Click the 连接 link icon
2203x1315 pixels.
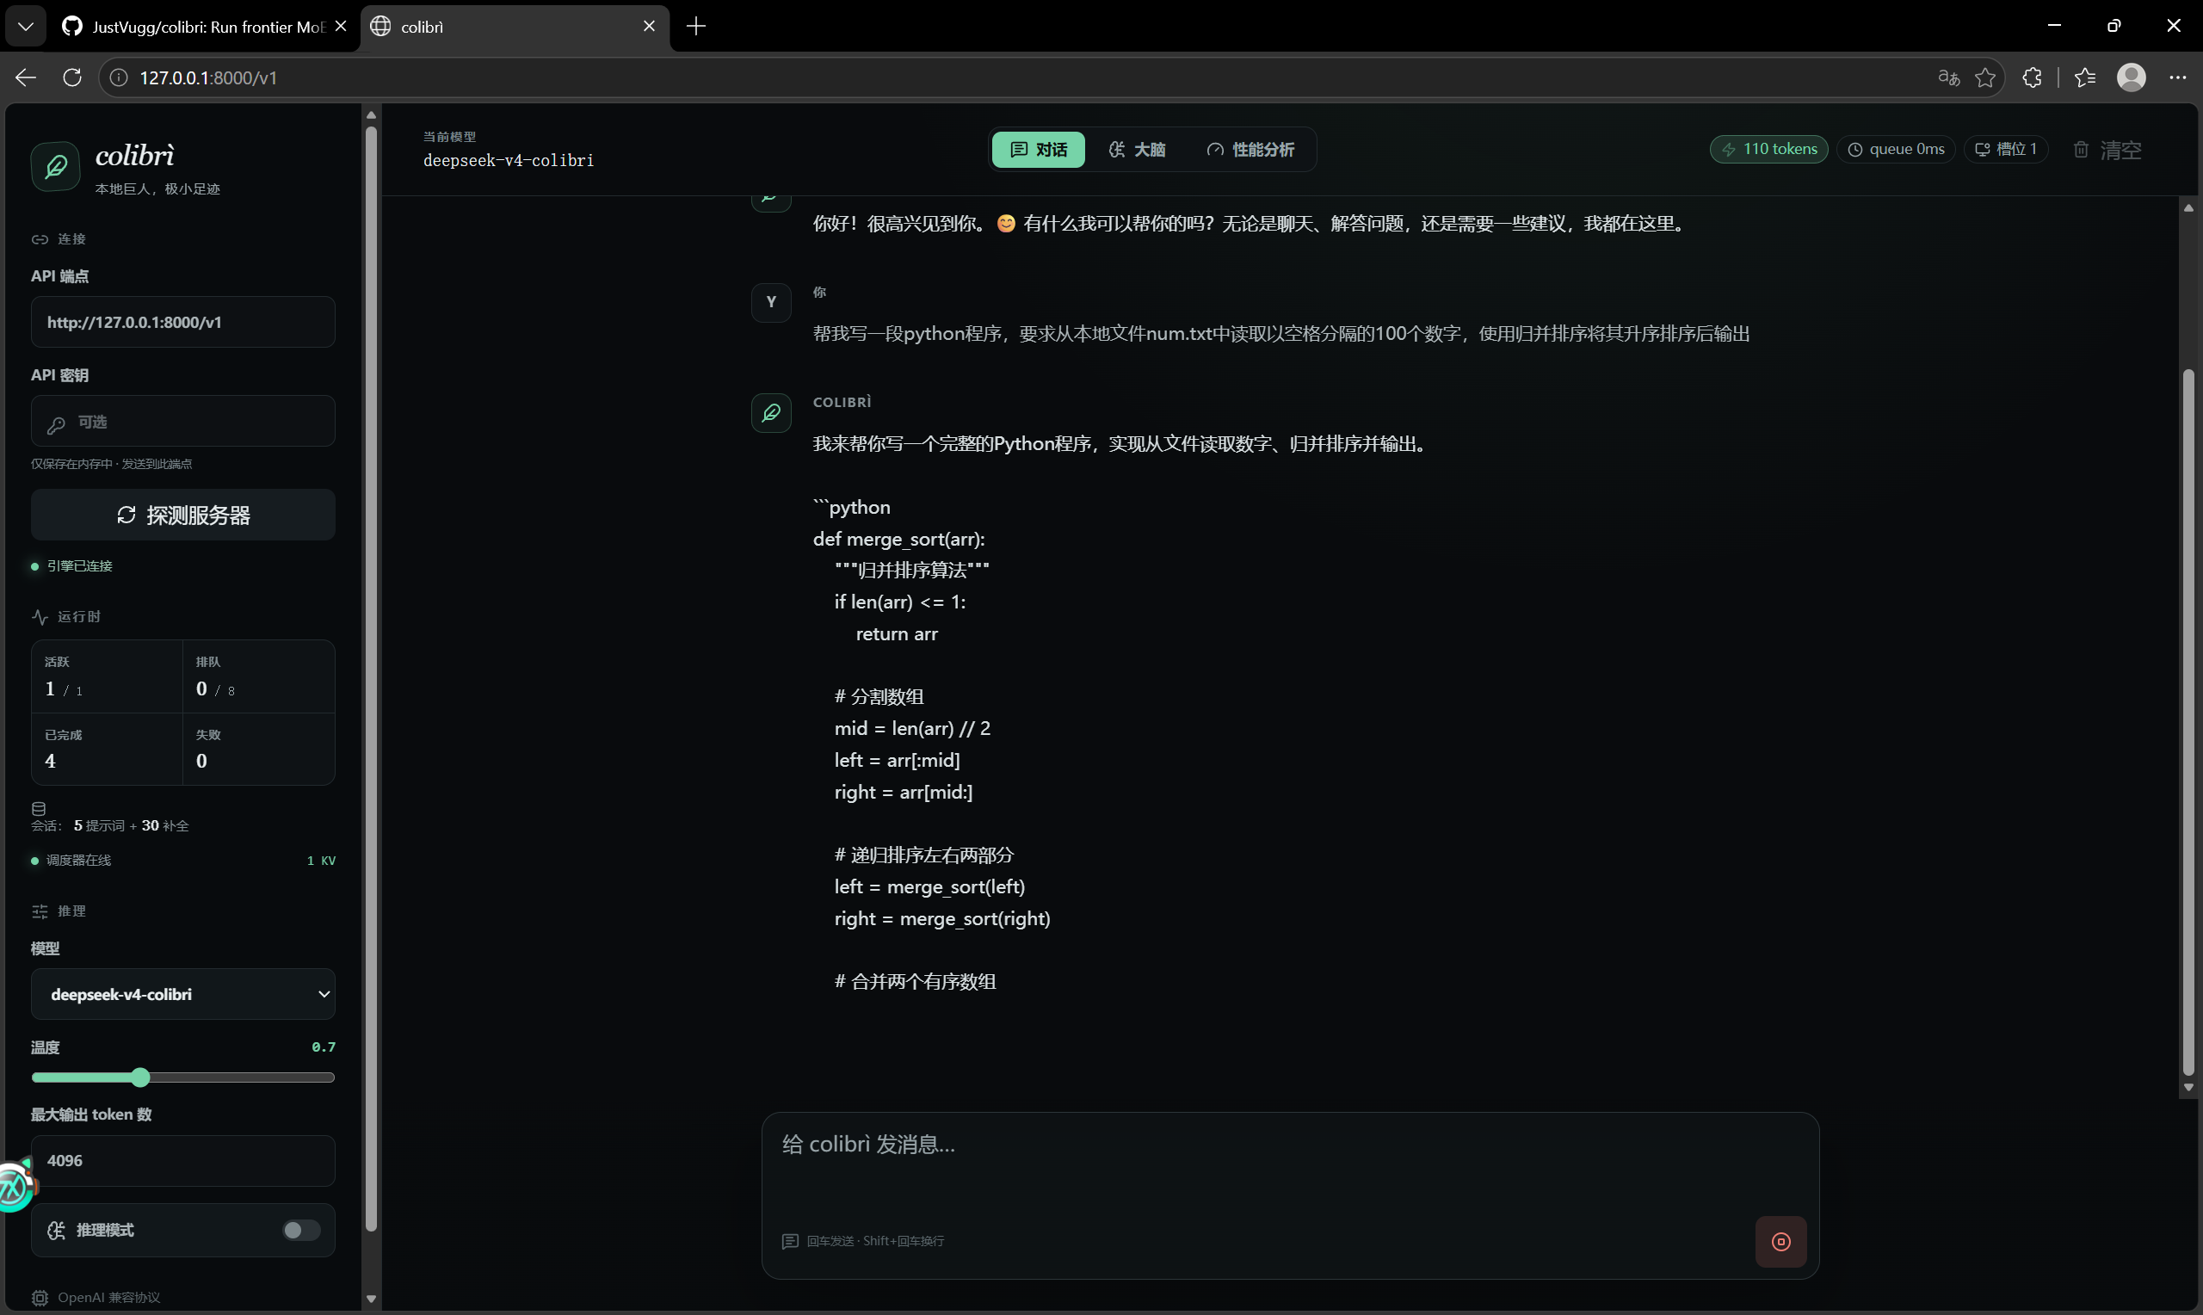click(40, 239)
